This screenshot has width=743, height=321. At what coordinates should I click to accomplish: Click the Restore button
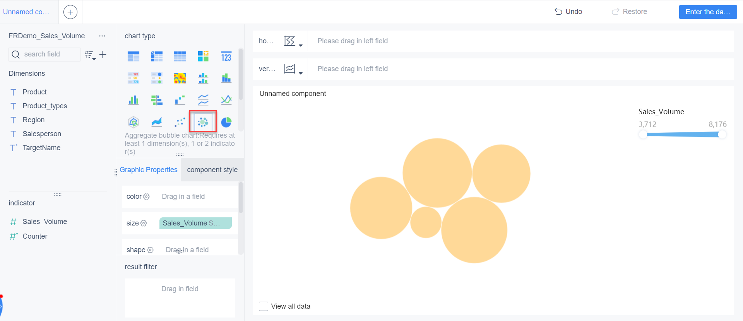(629, 12)
